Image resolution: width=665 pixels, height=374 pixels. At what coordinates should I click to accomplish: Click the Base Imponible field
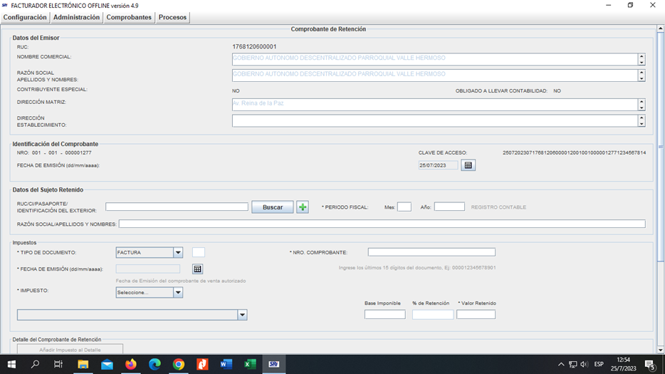(x=384, y=314)
